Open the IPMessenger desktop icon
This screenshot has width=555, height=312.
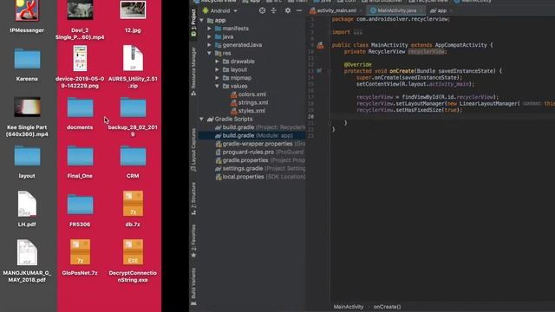[x=27, y=10]
